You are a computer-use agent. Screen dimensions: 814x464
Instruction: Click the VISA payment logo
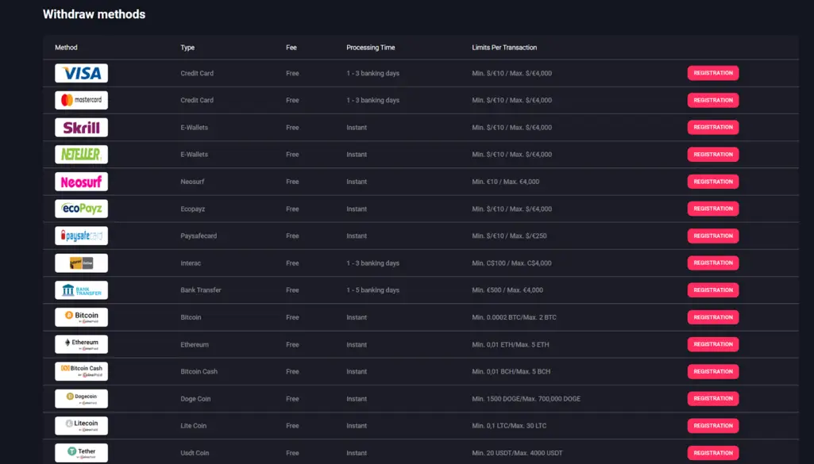tap(82, 73)
